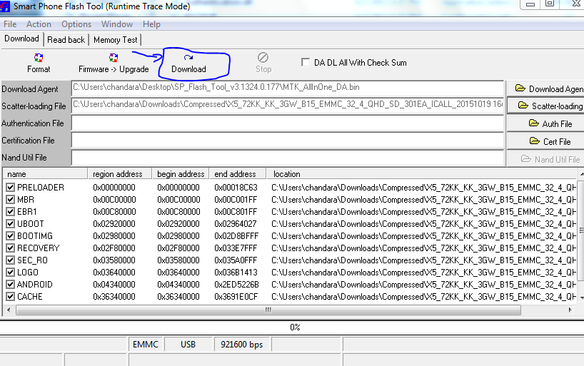
Task: Uncheck the EBR1 partition
Action: pyautogui.click(x=11, y=212)
